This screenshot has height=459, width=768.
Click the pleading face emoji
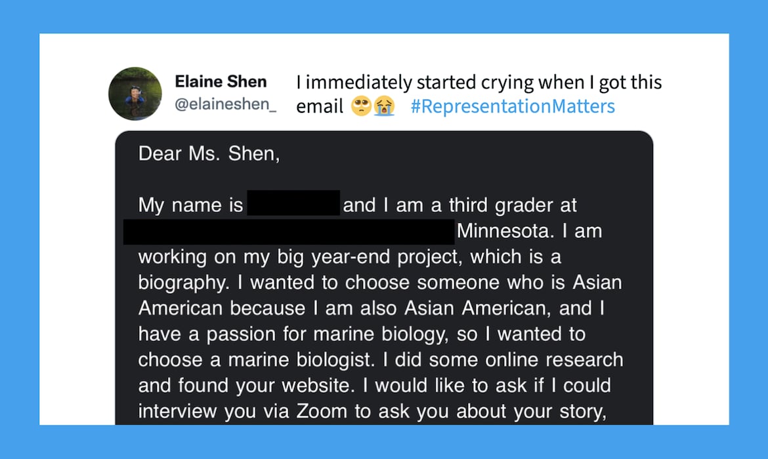(360, 107)
